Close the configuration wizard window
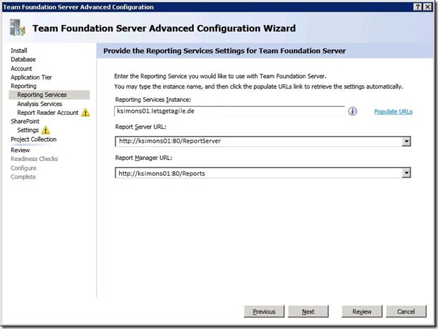Viewport: 438px width, 329px height. (430, 6)
